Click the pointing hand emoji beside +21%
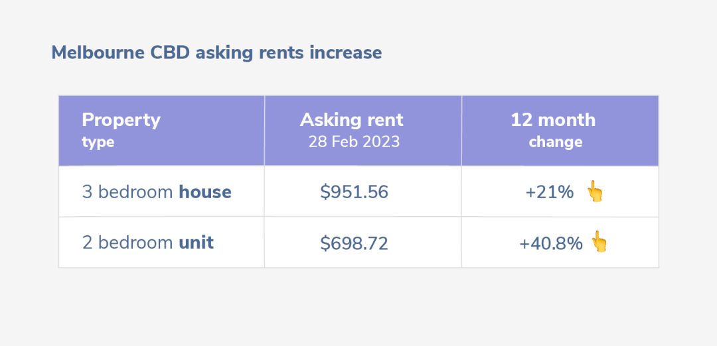Screen dimensions: 717x346 pos(595,192)
